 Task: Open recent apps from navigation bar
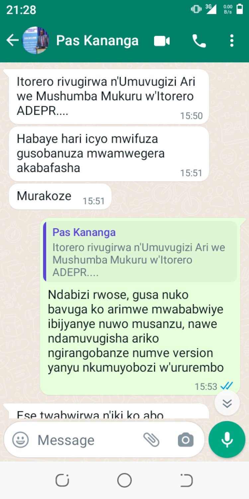(x=62, y=480)
